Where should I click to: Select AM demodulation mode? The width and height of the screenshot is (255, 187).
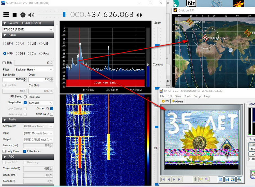(17, 44)
